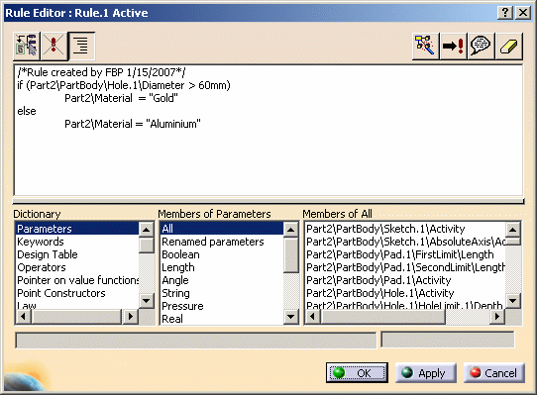Select Sketch.1\AbsoluteAxis parameter row
537x395 pixels.
pos(405,242)
